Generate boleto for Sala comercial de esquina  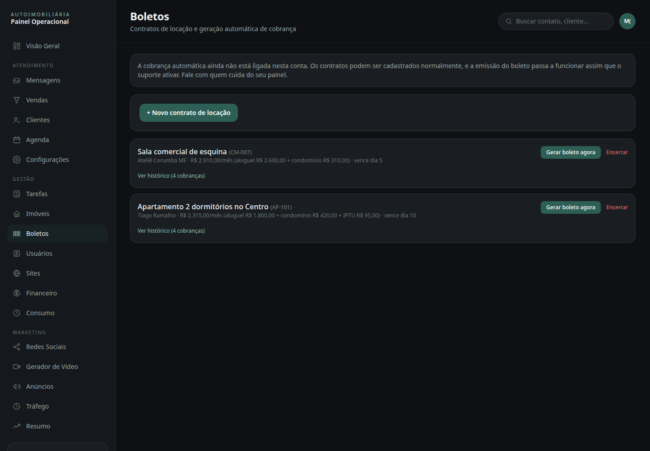pyautogui.click(x=571, y=152)
